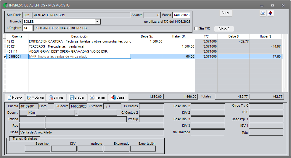Click the account cell 40189001 in grid
291x158 pixels.
click(17, 56)
